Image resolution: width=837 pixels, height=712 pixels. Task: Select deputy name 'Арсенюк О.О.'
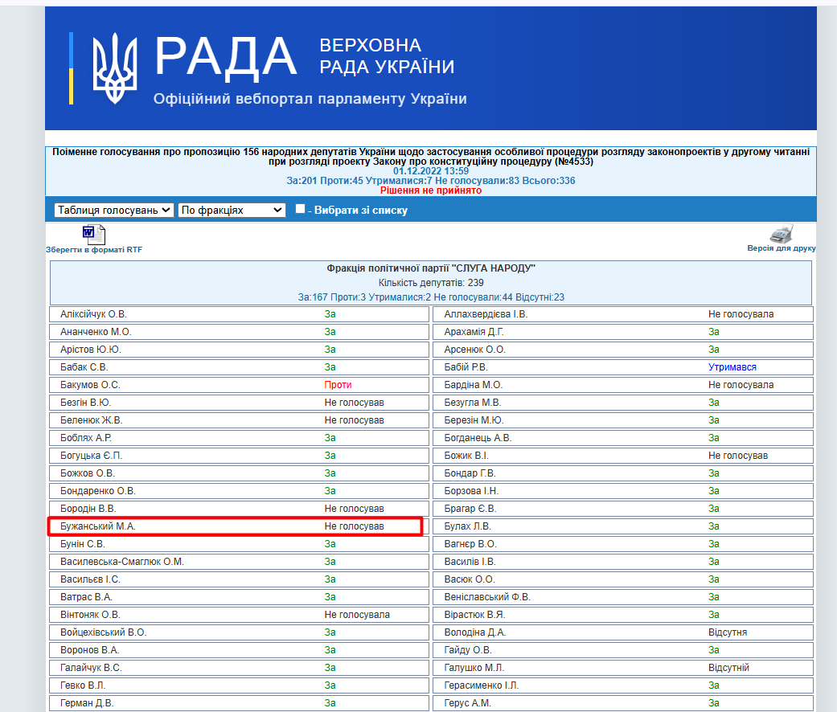click(474, 350)
